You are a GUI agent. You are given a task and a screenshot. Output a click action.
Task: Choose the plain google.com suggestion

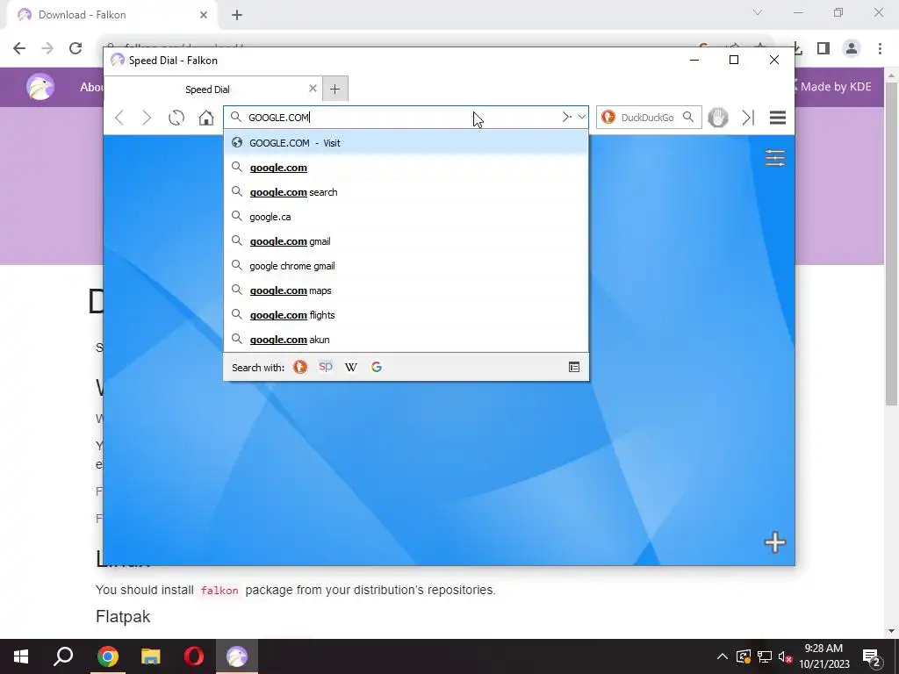click(x=406, y=168)
